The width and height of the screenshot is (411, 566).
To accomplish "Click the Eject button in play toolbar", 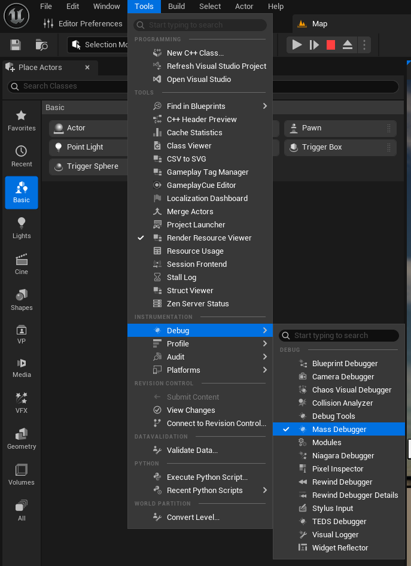I will pyautogui.click(x=348, y=45).
